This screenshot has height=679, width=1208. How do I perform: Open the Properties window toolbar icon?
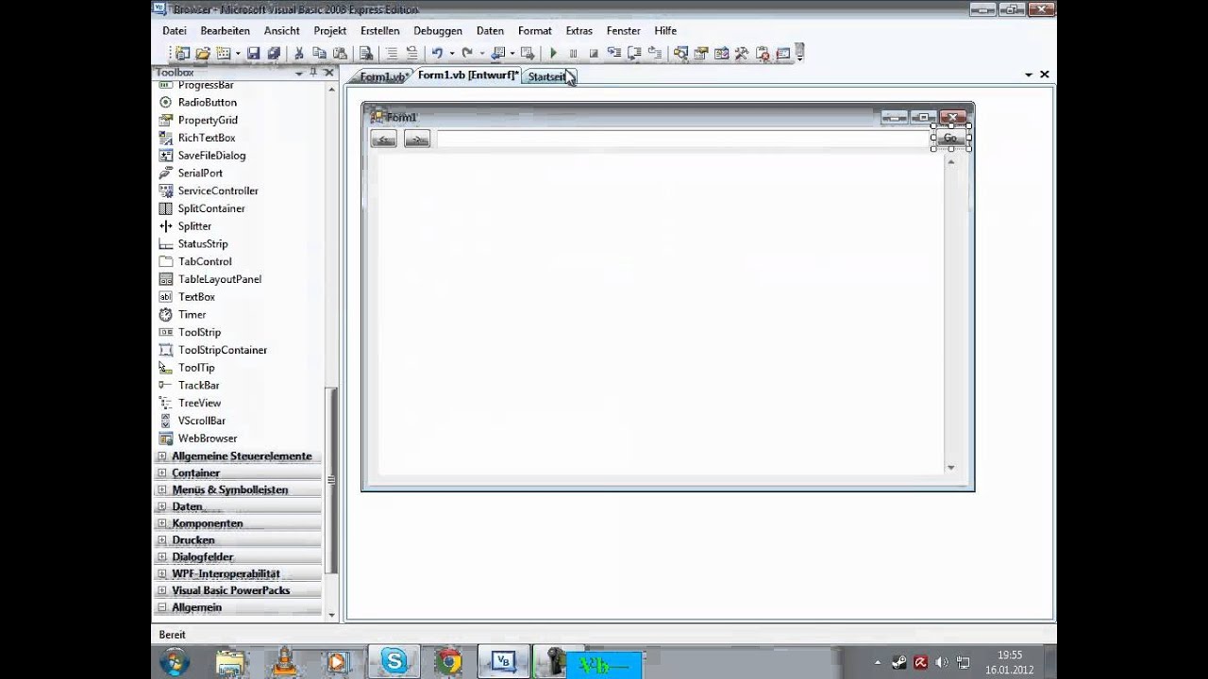click(x=700, y=54)
